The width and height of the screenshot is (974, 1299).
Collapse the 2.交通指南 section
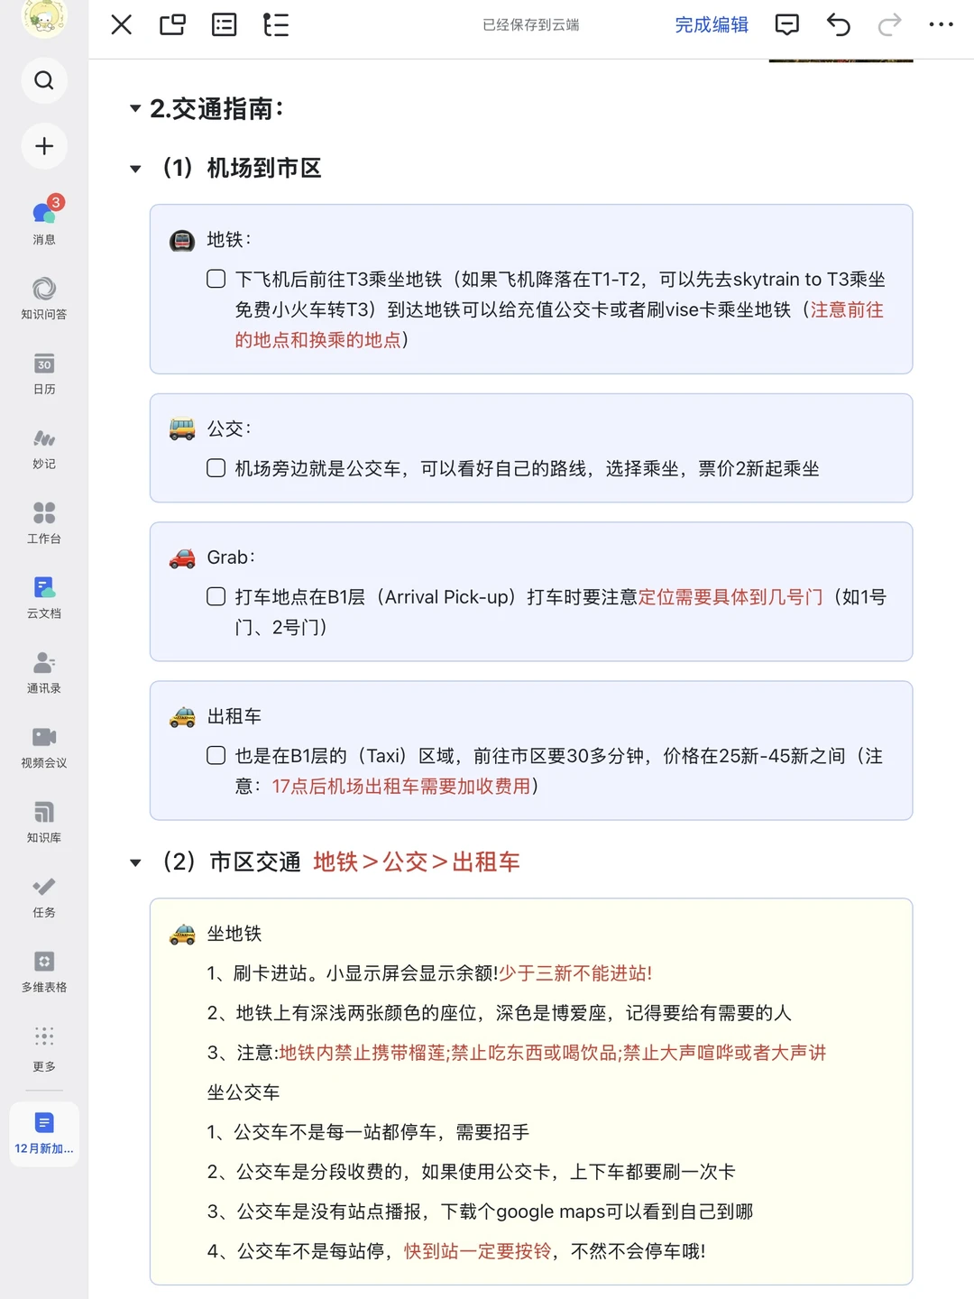(133, 109)
